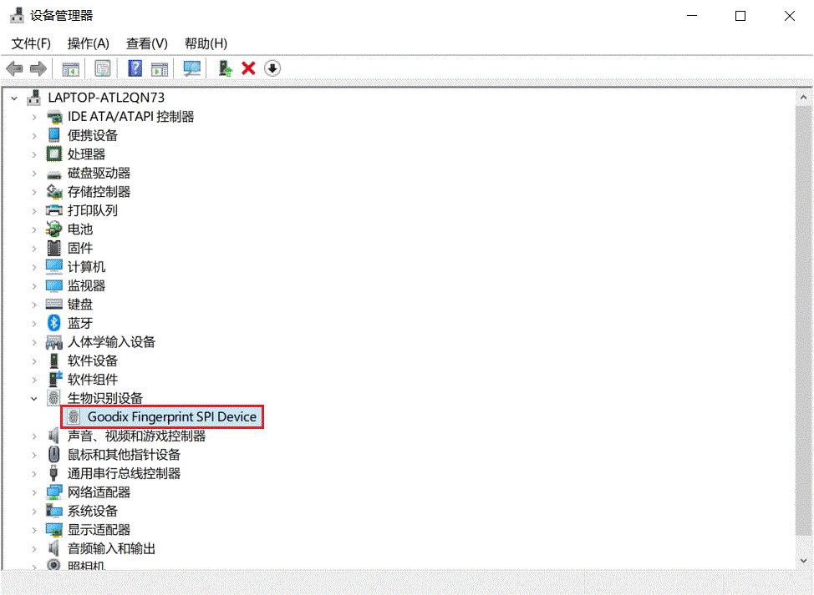
Task: Select the 鼠标和其他指针设备 row label
Action: (x=124, y=455)
